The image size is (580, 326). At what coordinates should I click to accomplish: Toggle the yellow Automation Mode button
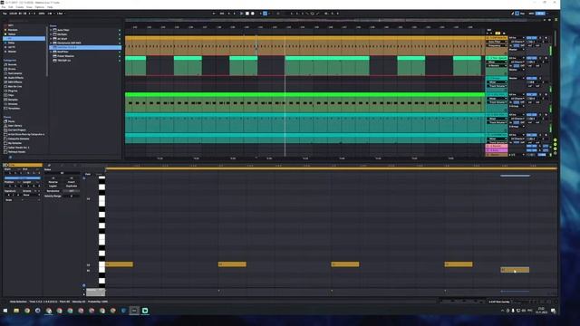[498, 34]
